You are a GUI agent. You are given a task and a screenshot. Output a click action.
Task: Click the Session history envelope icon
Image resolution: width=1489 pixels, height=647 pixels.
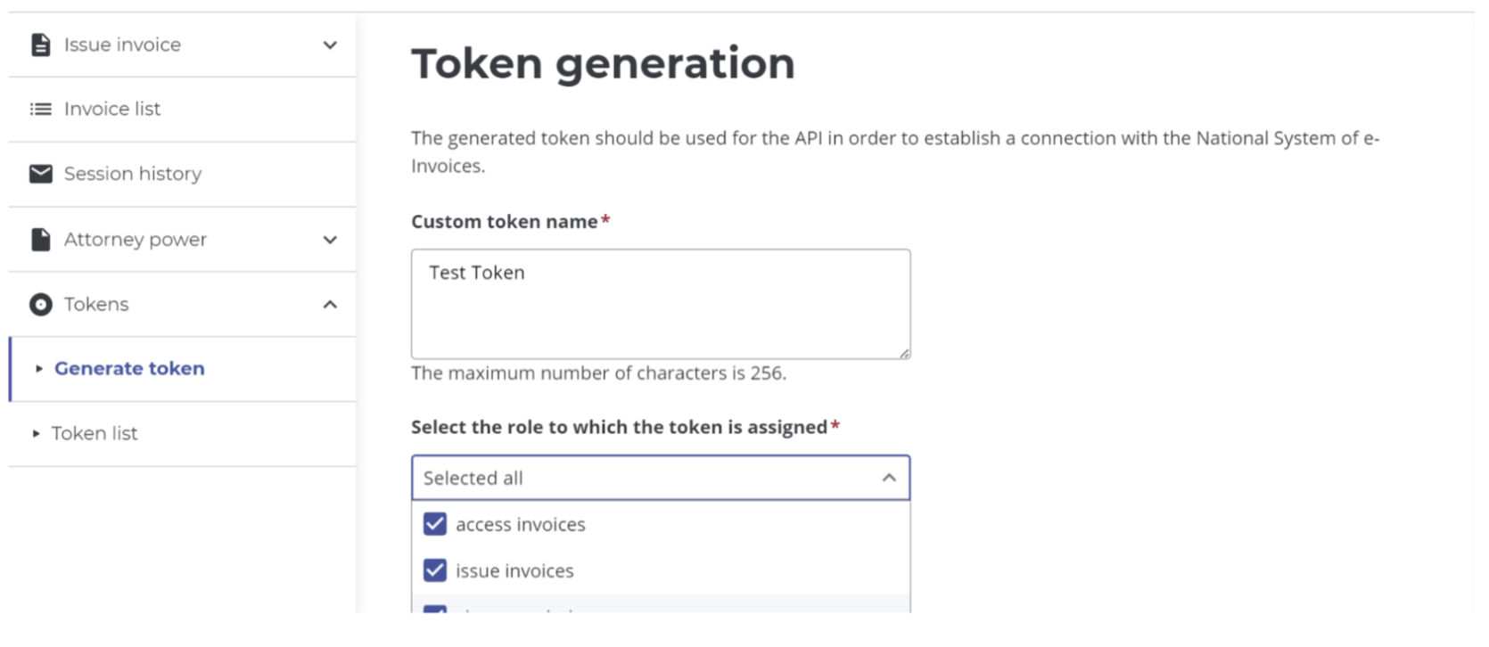(40, 174)
